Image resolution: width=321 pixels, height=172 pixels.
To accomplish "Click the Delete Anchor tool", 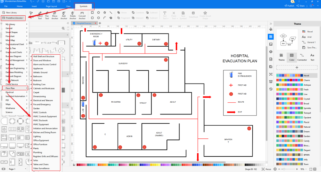I will [73, 15].
